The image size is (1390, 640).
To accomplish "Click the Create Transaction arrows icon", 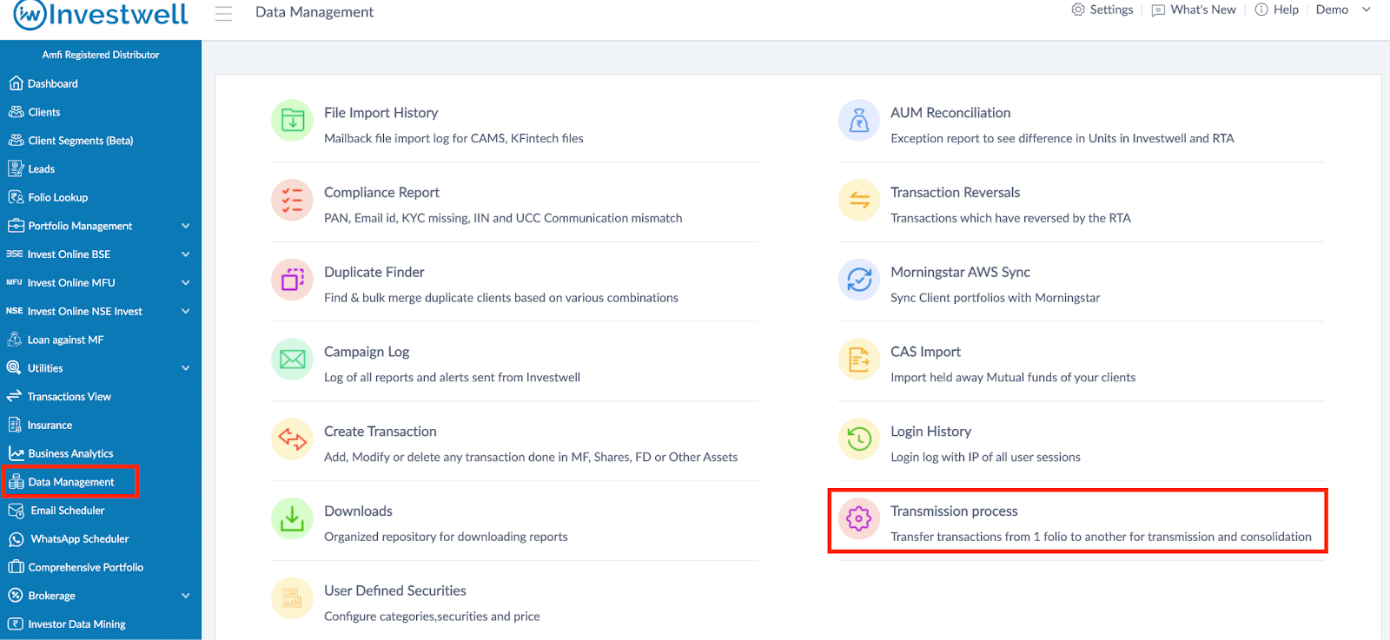I will coord(293,439).
